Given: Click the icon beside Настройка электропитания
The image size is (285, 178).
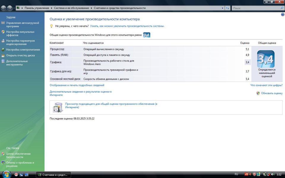Looking at the screenshot, I should (x=3, y=50).
